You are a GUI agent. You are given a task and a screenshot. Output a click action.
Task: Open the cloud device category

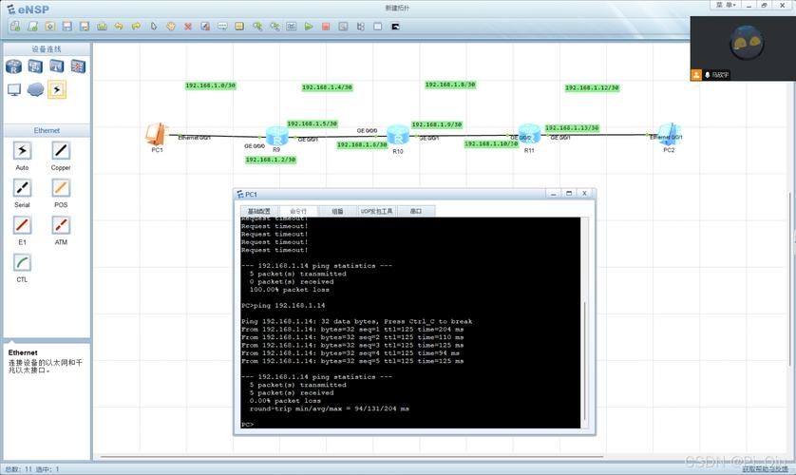[35, 89]
